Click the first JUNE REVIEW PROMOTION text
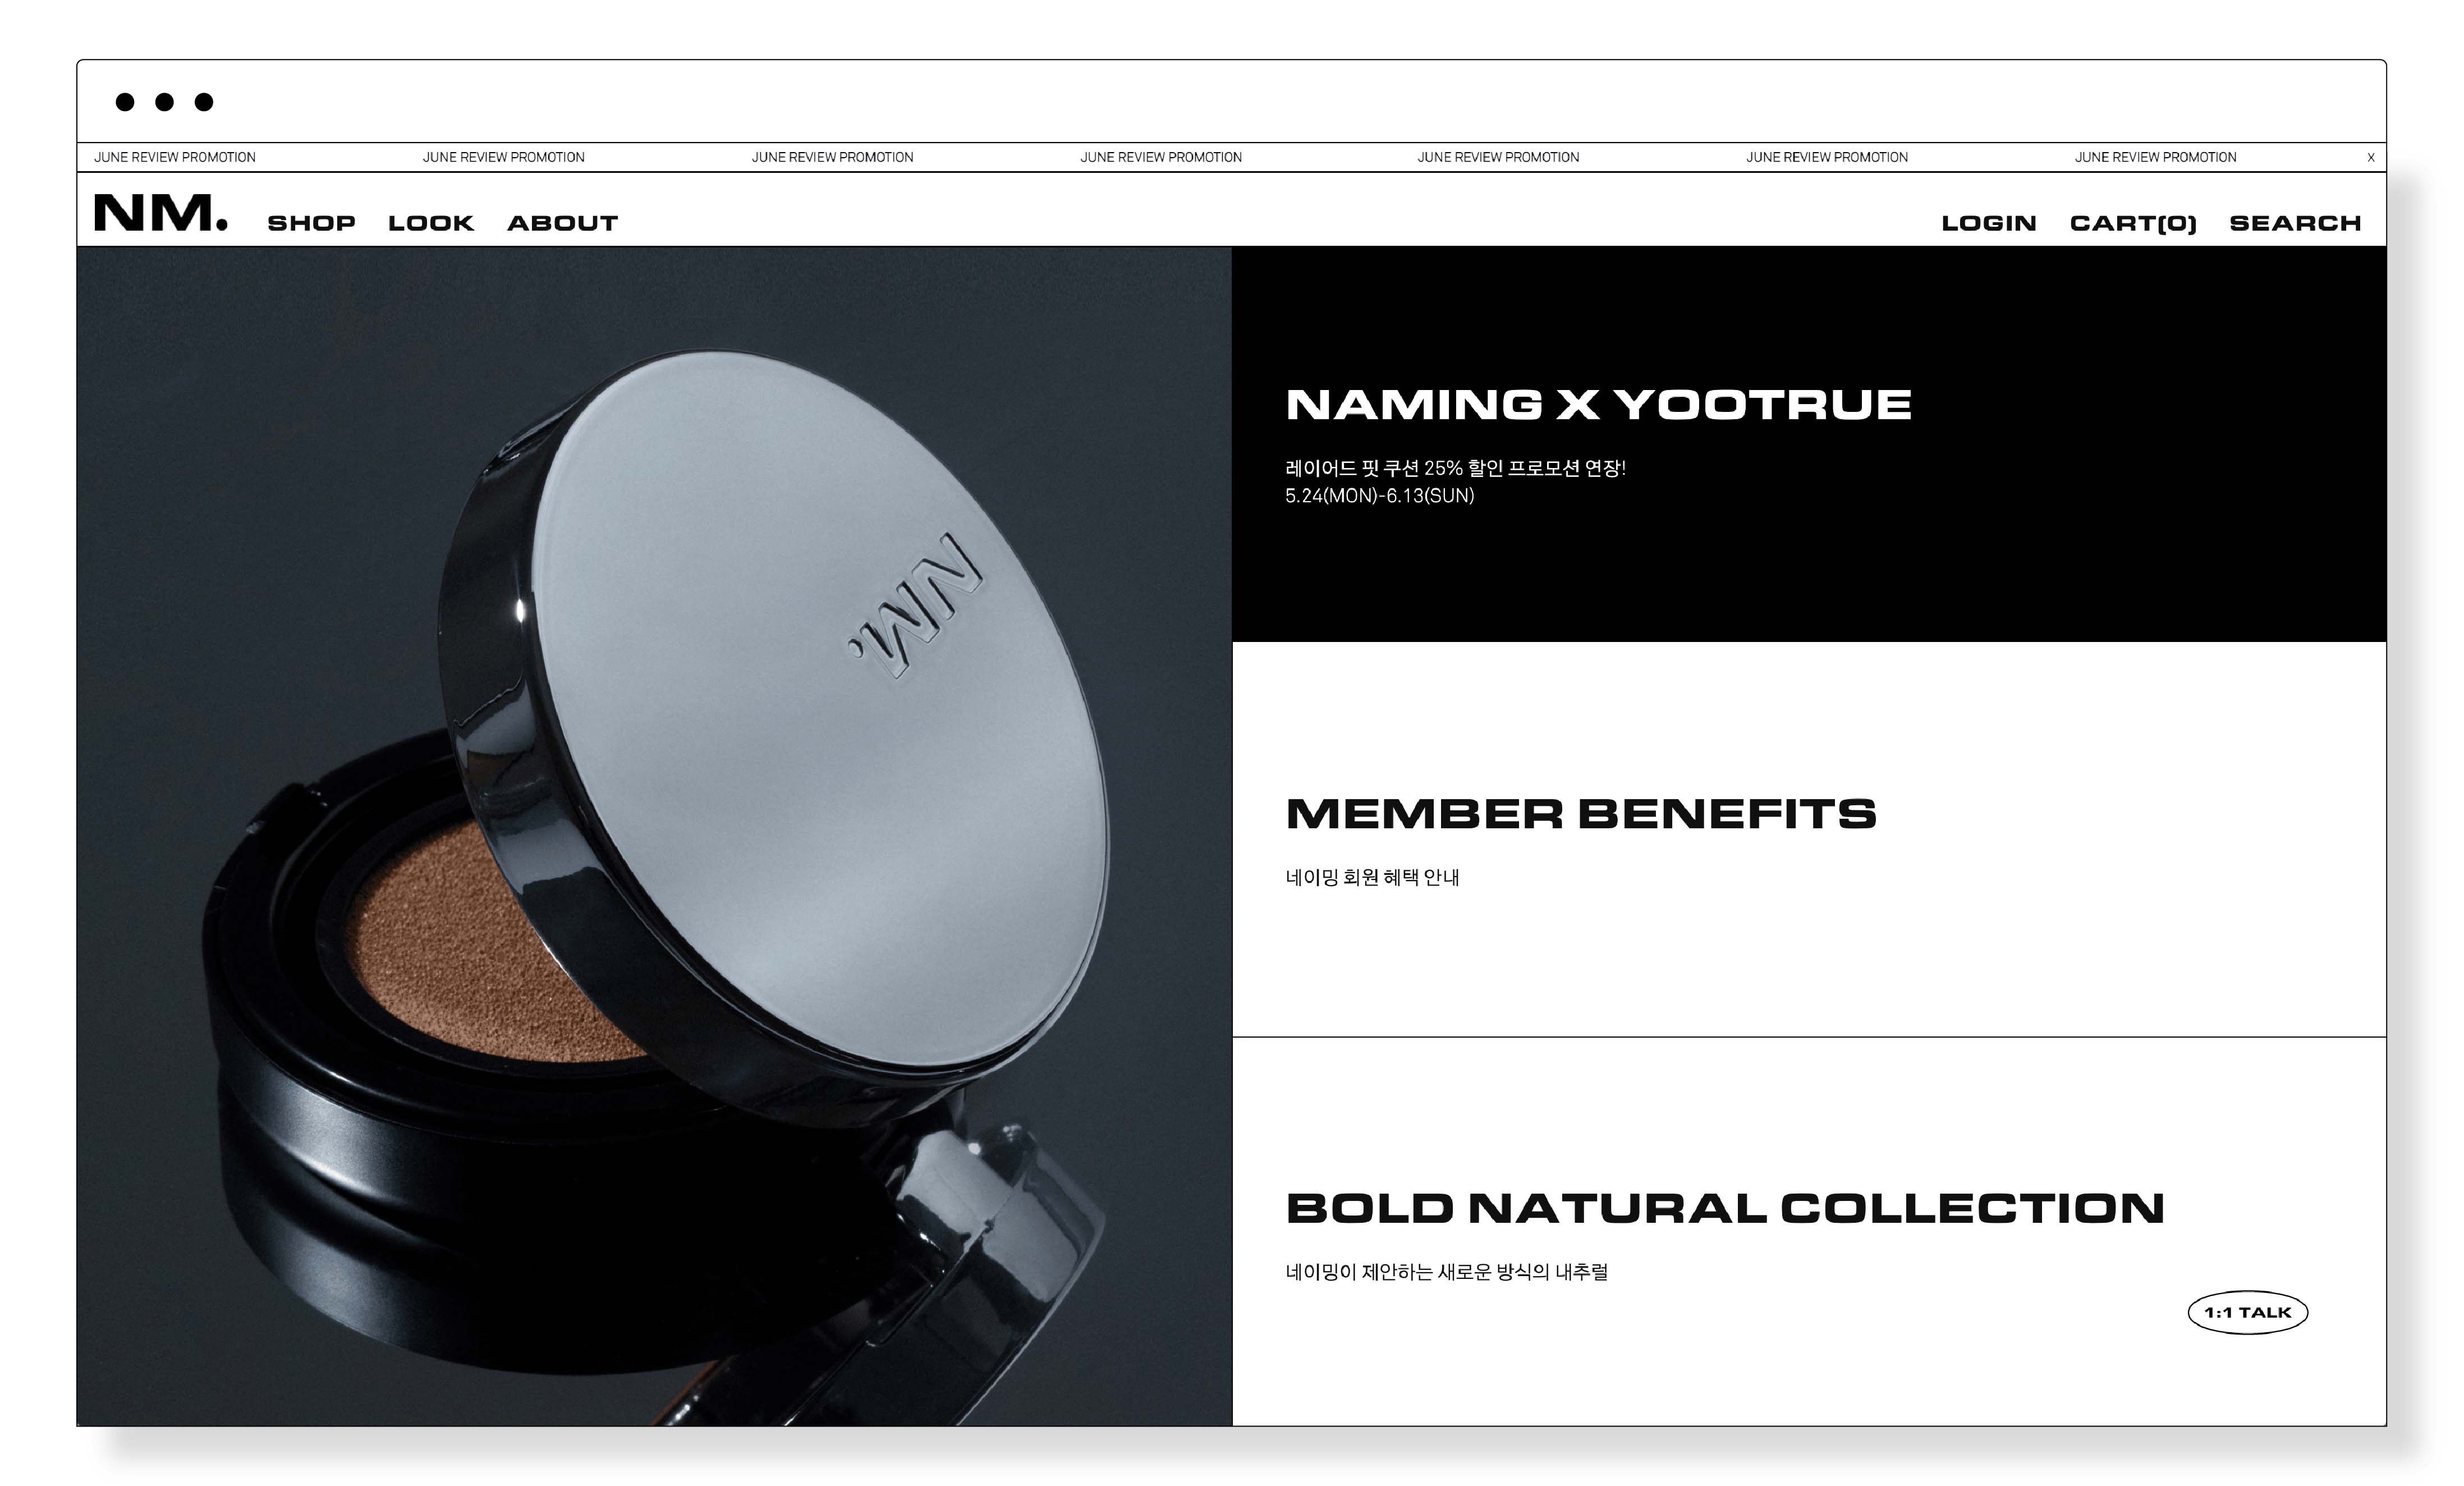Screen dimensions: 2464x1486 click(x=175, y=157)
